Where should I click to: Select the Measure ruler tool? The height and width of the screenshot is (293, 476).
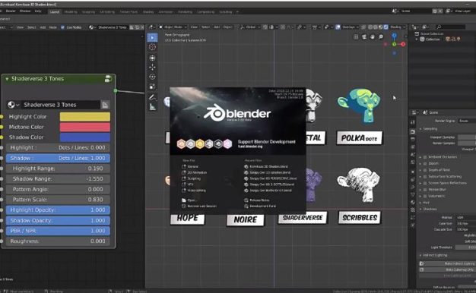point(152,107)
